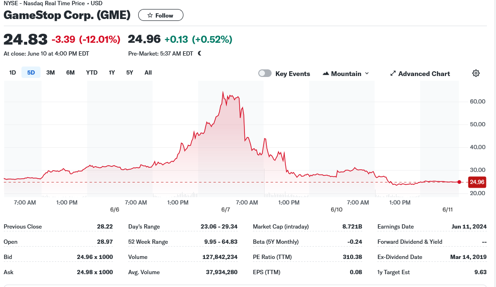Click the Previous Close value 28.22
Viewport: 496px width, 287px height.
tap(105, 227)
